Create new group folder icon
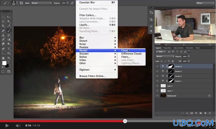This screenshot has width=216, height=129. [x=201, y=113]
